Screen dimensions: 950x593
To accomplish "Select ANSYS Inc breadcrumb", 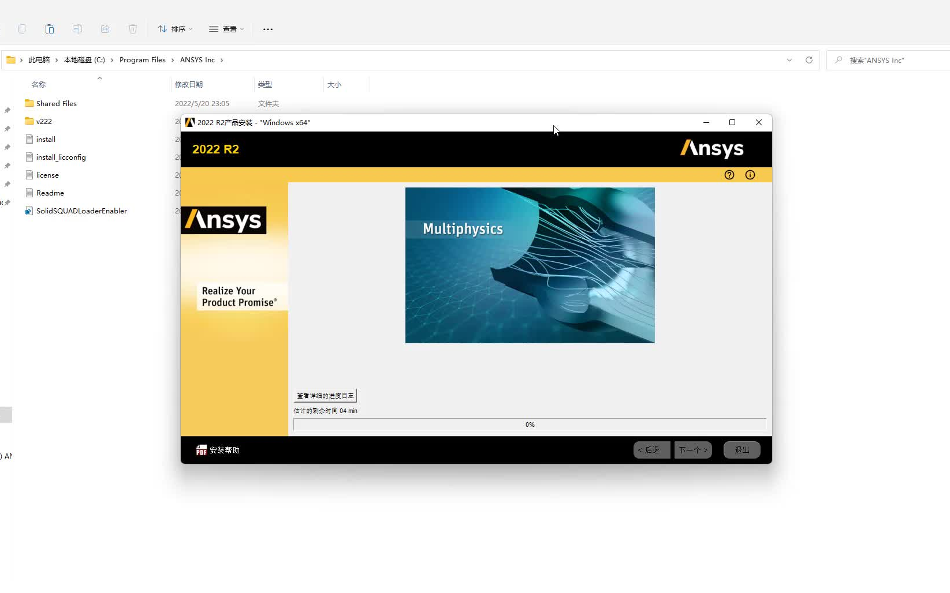I will [198, 60].
